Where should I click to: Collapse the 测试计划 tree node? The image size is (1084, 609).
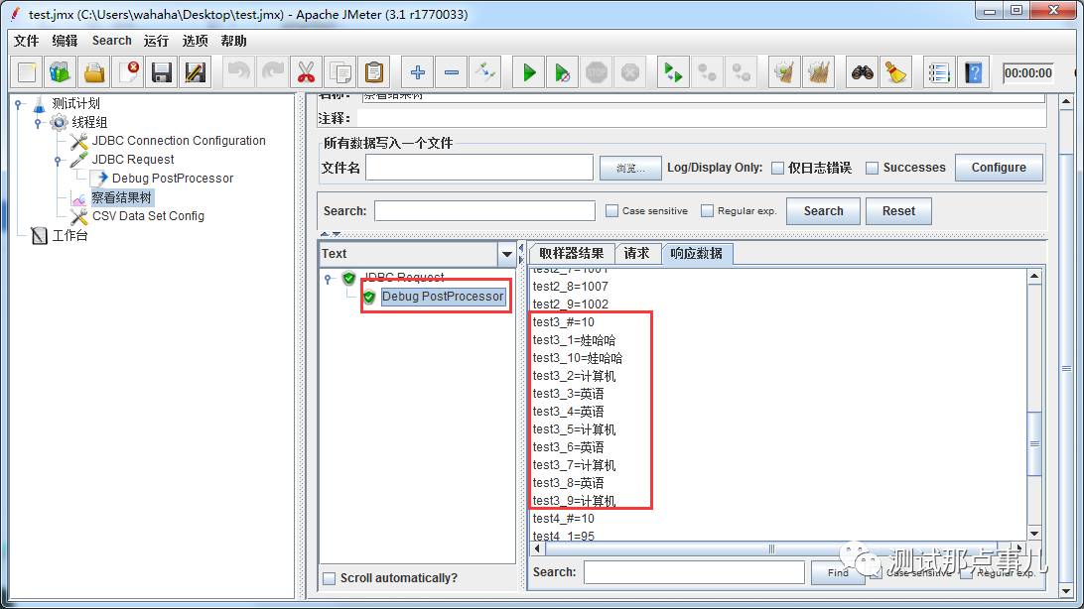tap(19, 104)
